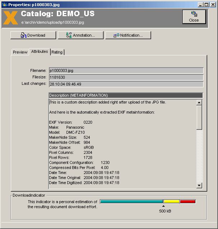
Task: Click the icon on the Close button
Action: 194,14
